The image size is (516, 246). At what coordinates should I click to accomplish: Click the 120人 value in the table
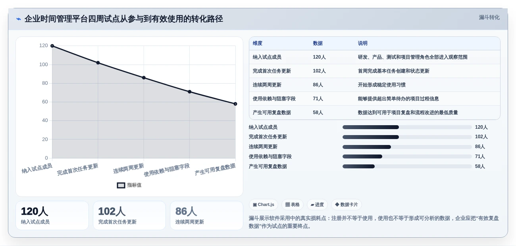coord(319,57)
